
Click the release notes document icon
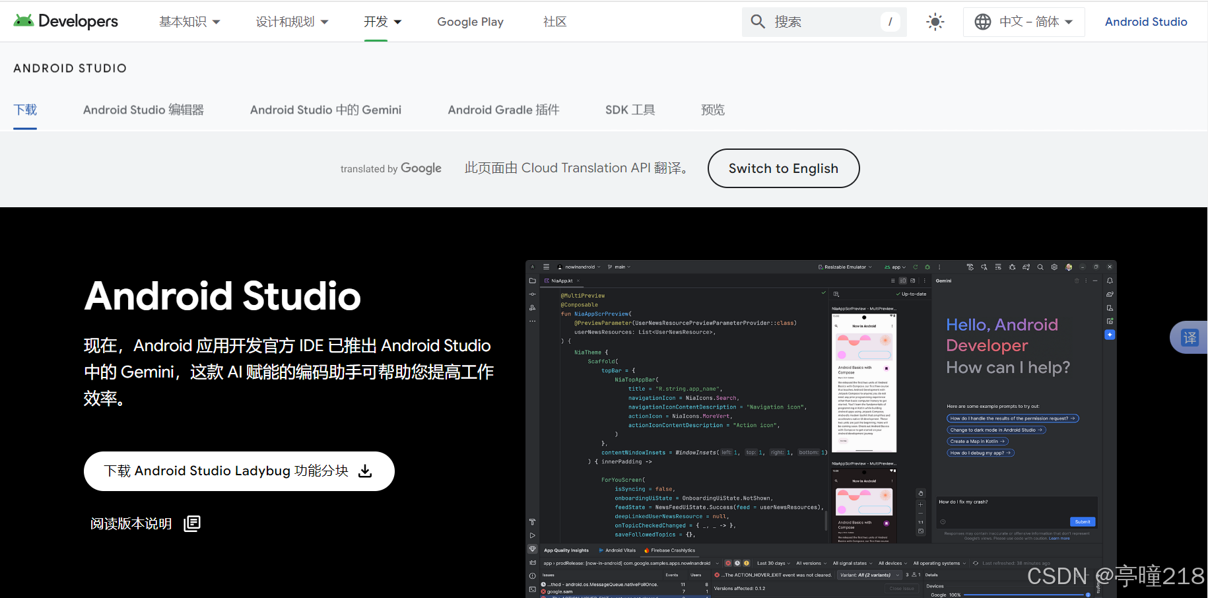click(192, 523)
